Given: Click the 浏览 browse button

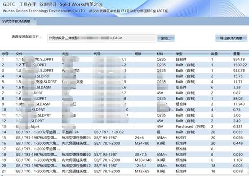Looking at the screenshot, I should click(x=166, y=38).
